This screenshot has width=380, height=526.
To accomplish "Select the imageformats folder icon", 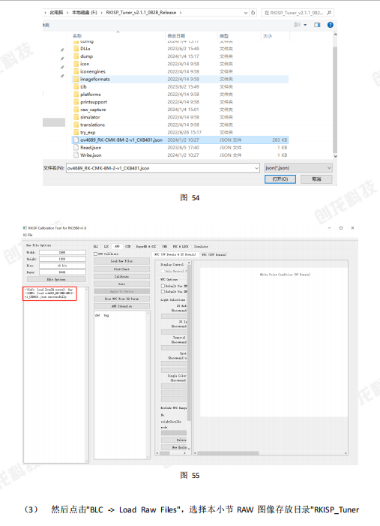I will [76, 80].
